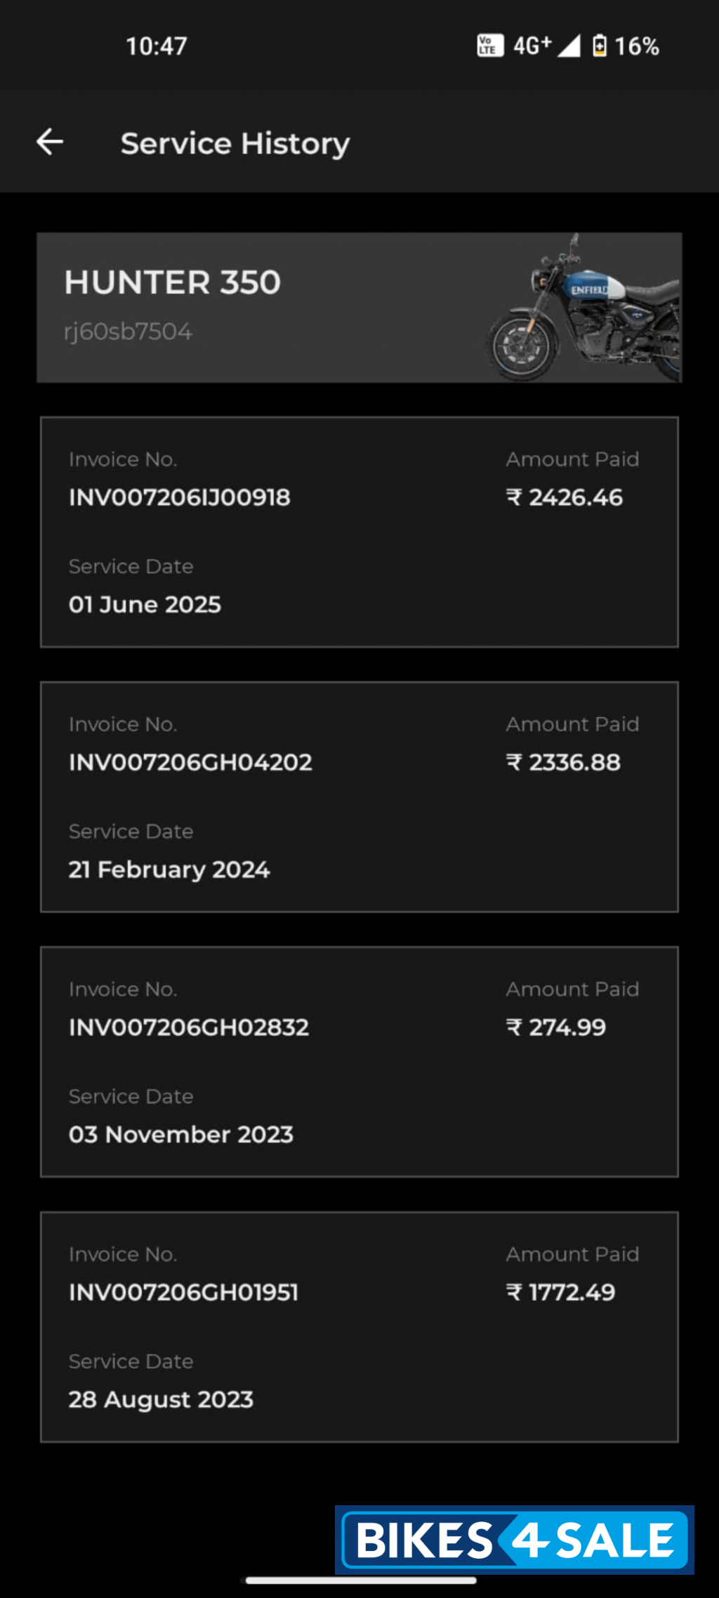719x1598 pixels.
Task: Select the 21 February 2024 service date
Action: click(x=169, y=870)
